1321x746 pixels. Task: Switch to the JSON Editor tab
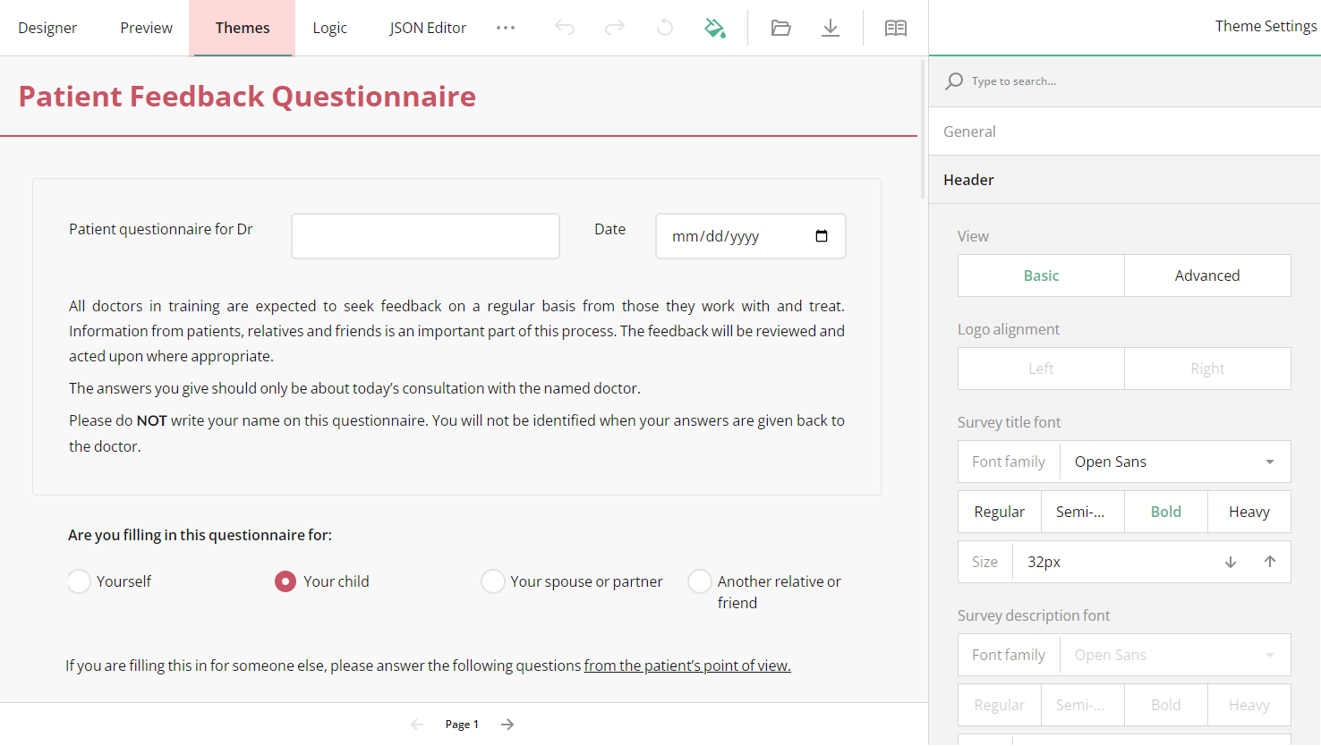pyautogui.click(x=428, y=28)
